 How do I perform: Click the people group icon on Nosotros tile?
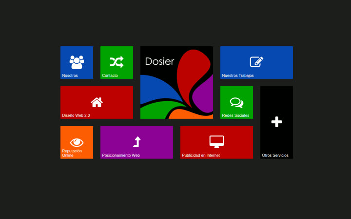[x=77, y=62]
